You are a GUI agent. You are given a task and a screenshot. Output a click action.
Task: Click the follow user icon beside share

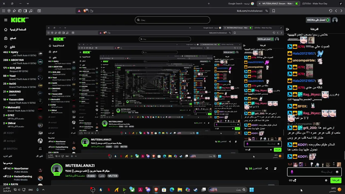pyautogui.click(x=275, y=168)
